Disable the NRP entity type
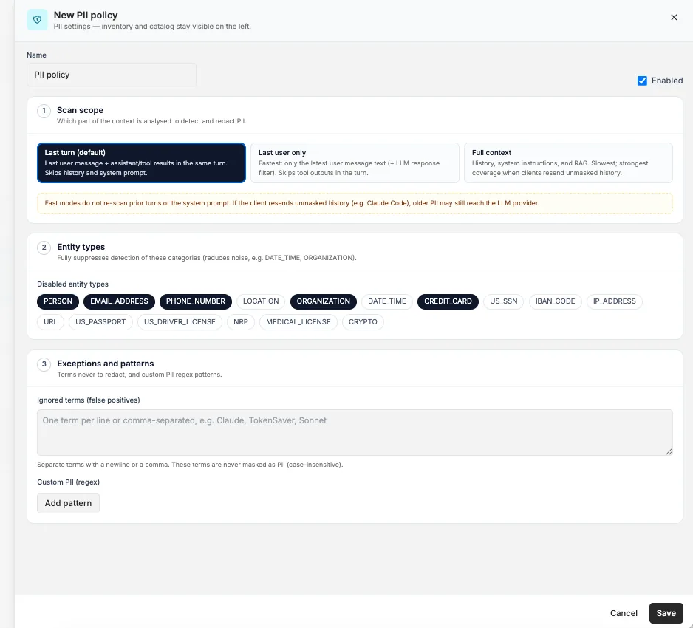This screenshot has width=693, height=628. (240, 322)
